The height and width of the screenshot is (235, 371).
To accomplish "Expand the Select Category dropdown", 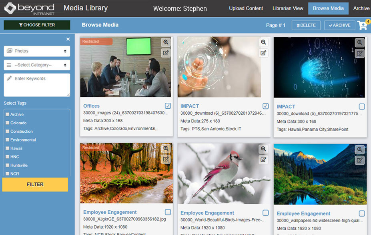I will click(37, 65).
